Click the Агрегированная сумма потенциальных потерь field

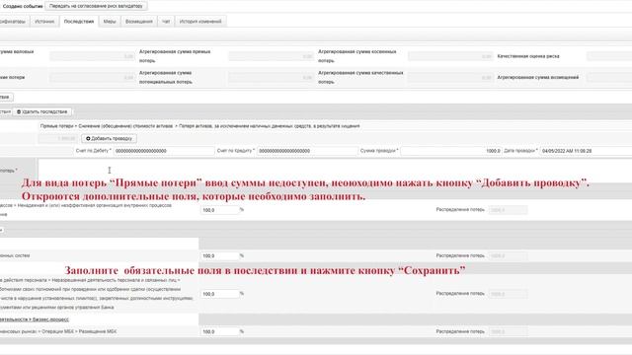(272, 77)
